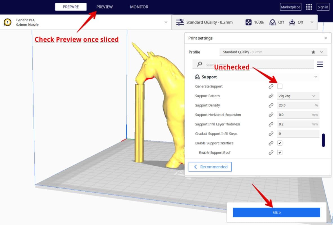This screenshot has width=333, height=225.
Task: Switch back to Recommended settings
Action: [210, 166]
